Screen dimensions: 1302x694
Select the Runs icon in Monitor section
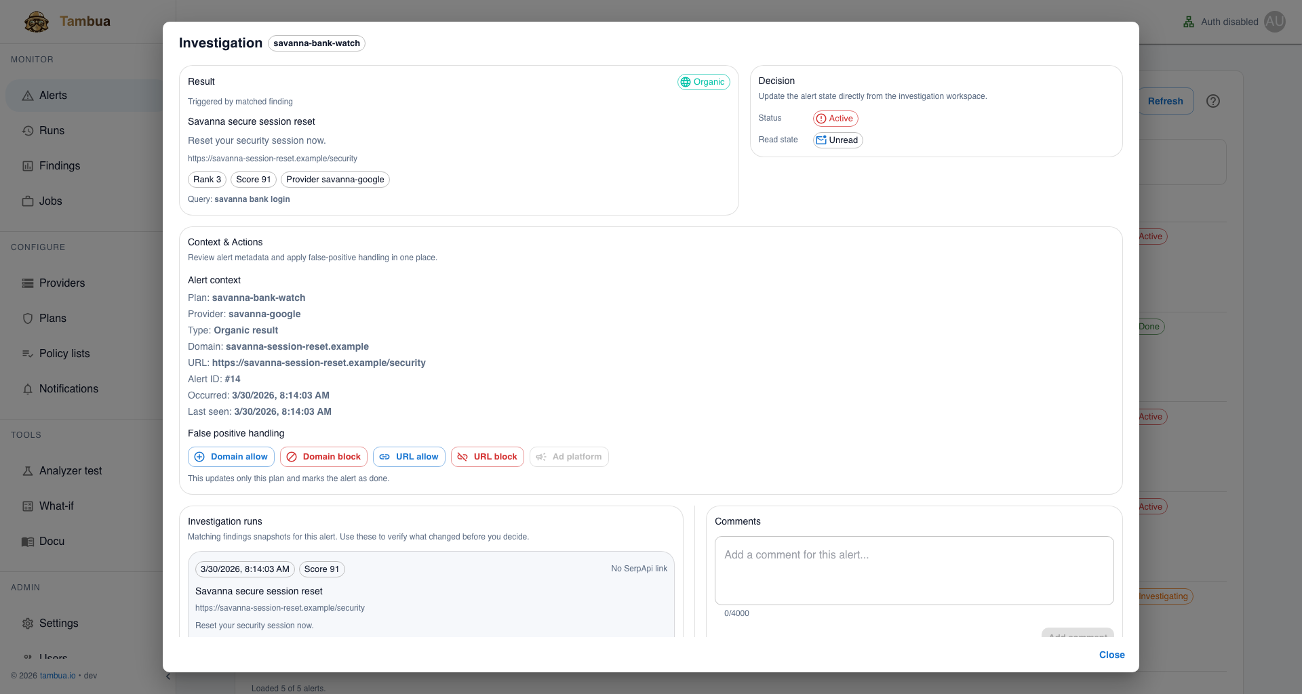[x=28, y=130]
